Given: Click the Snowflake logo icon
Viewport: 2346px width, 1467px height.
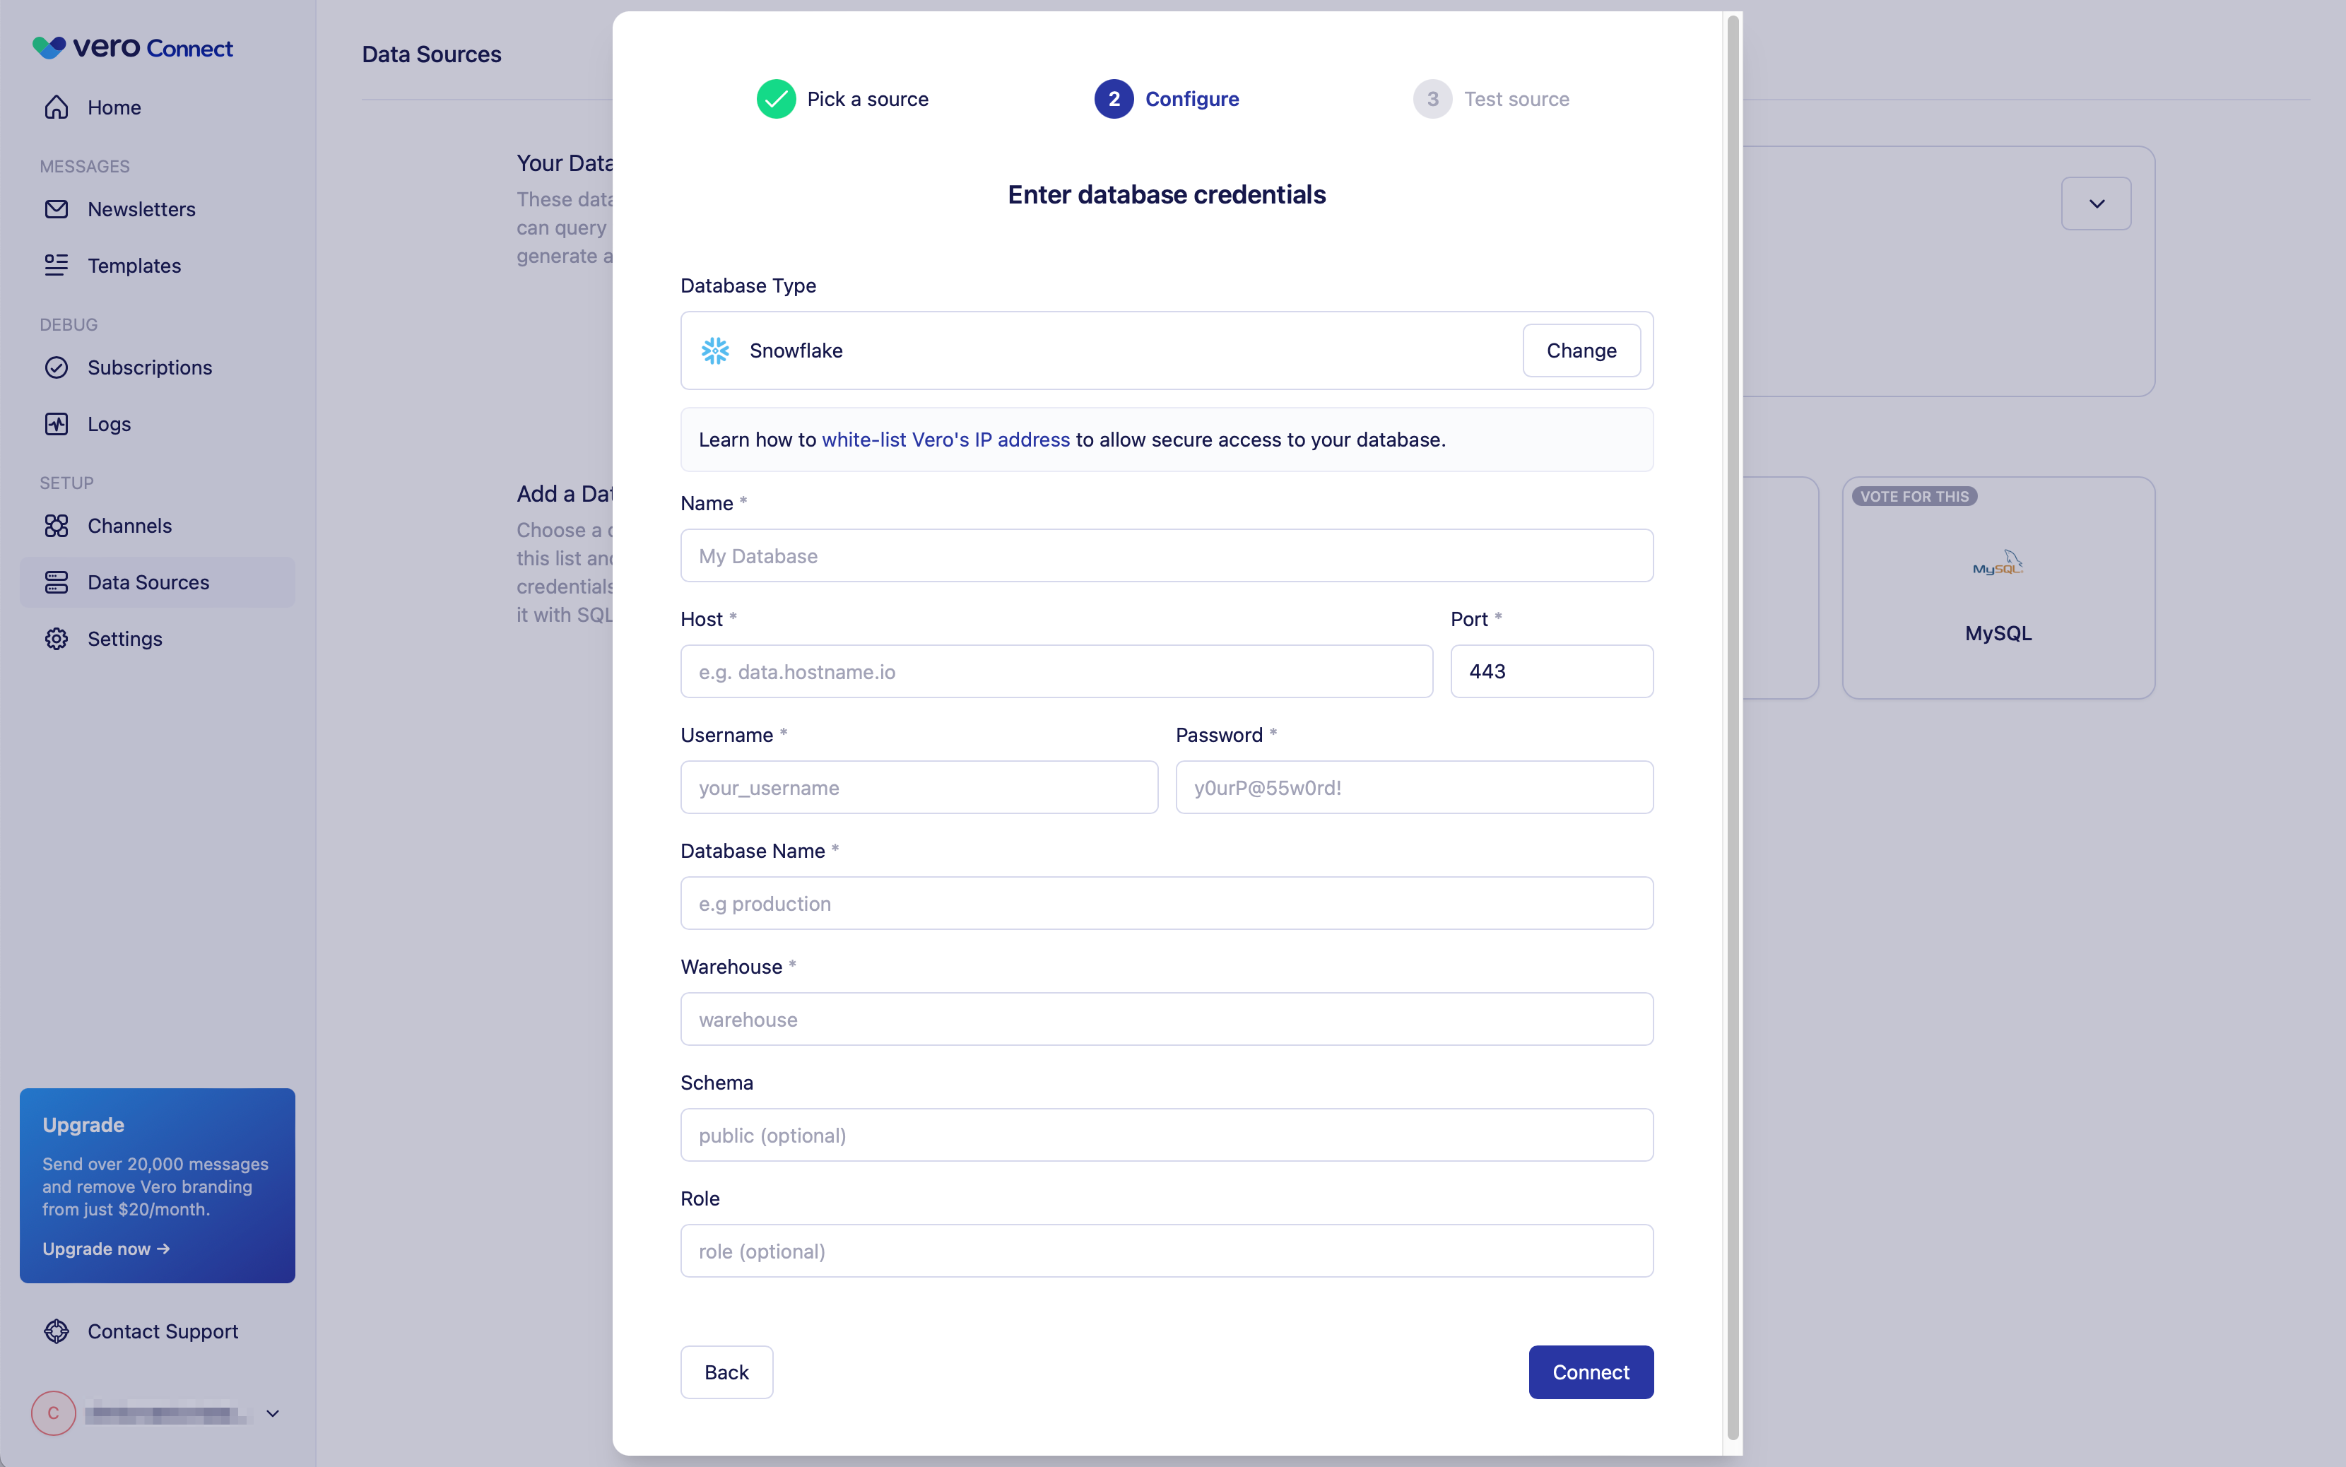Looking at the screenshot, I should [x=715, y=351].
